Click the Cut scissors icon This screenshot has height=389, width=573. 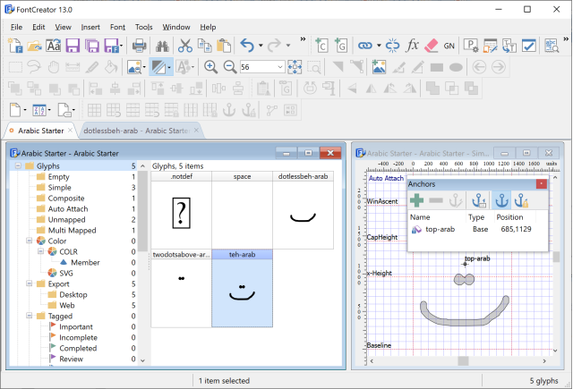184,46
